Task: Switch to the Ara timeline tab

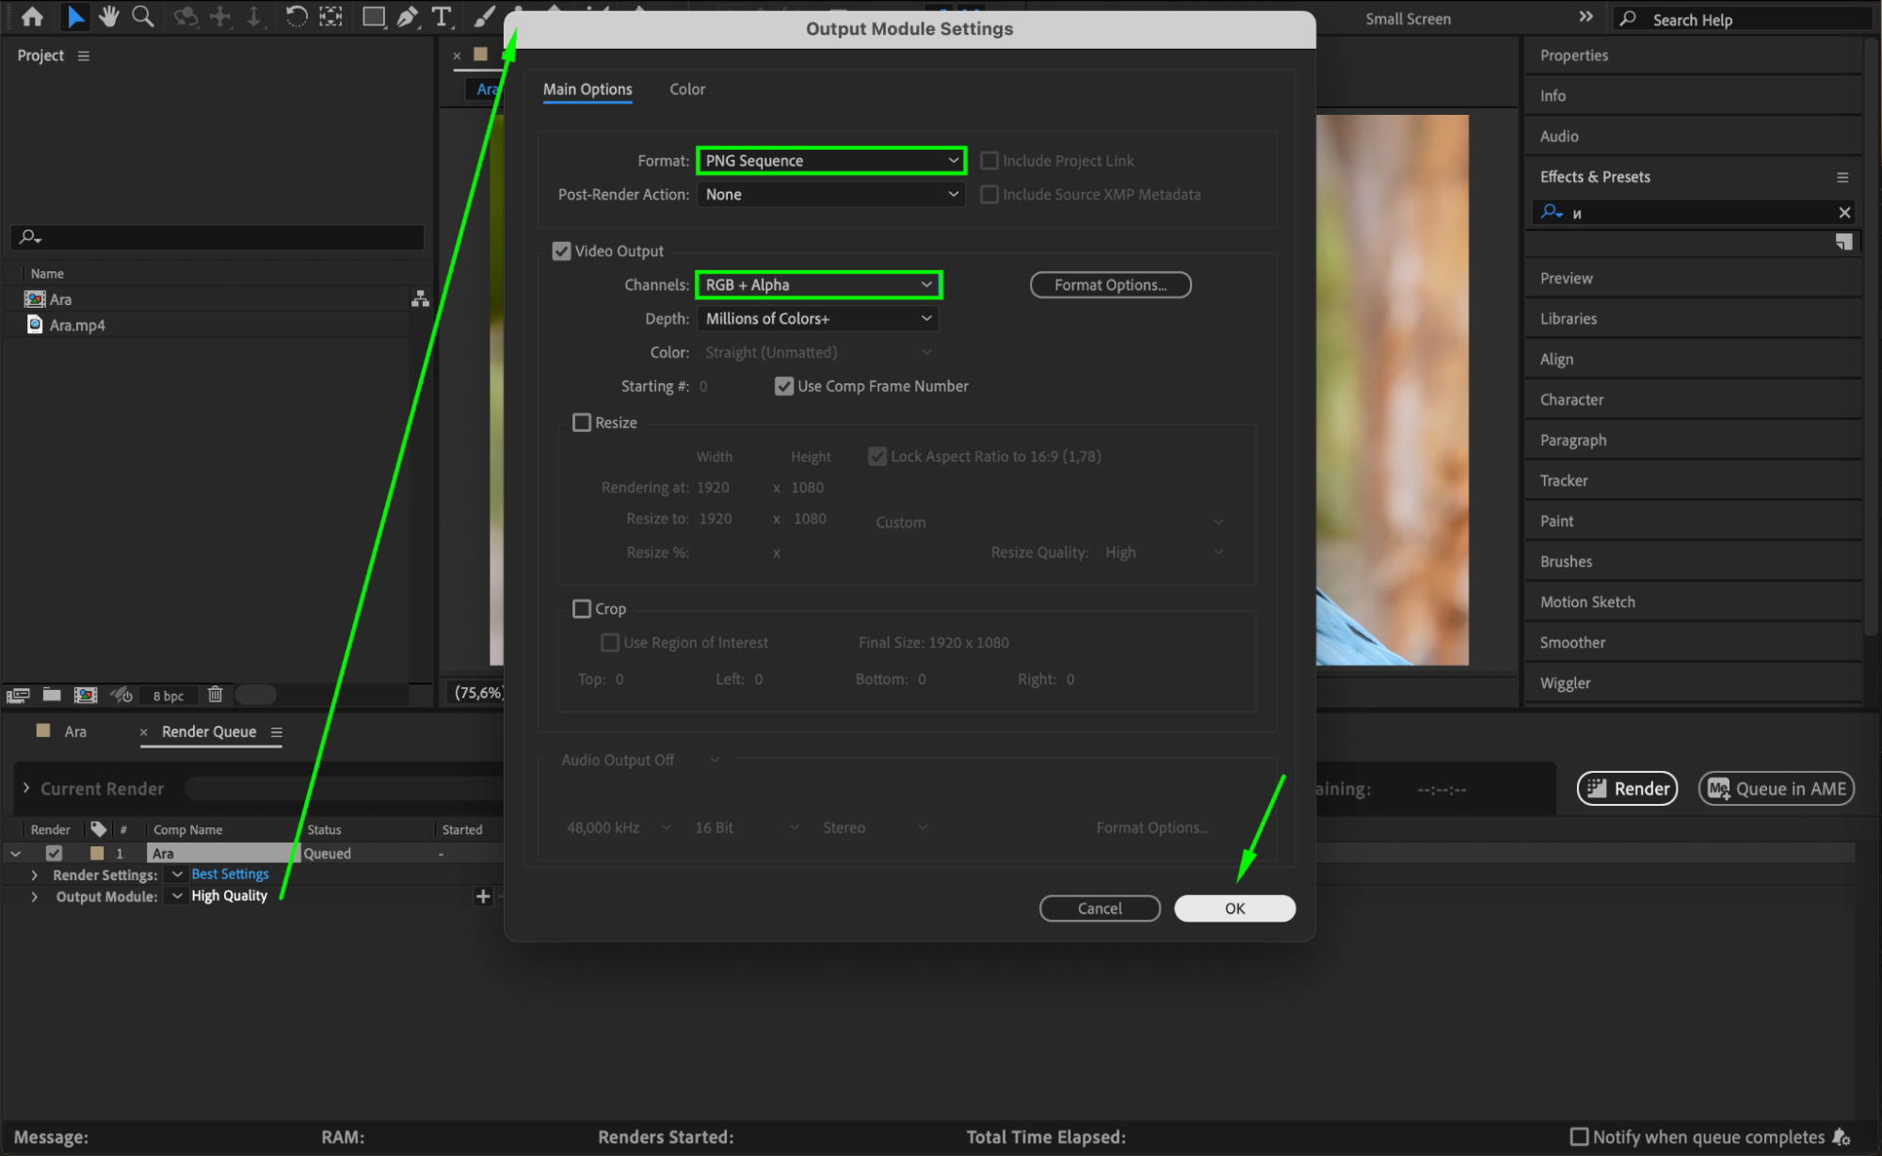Action: 75,731
